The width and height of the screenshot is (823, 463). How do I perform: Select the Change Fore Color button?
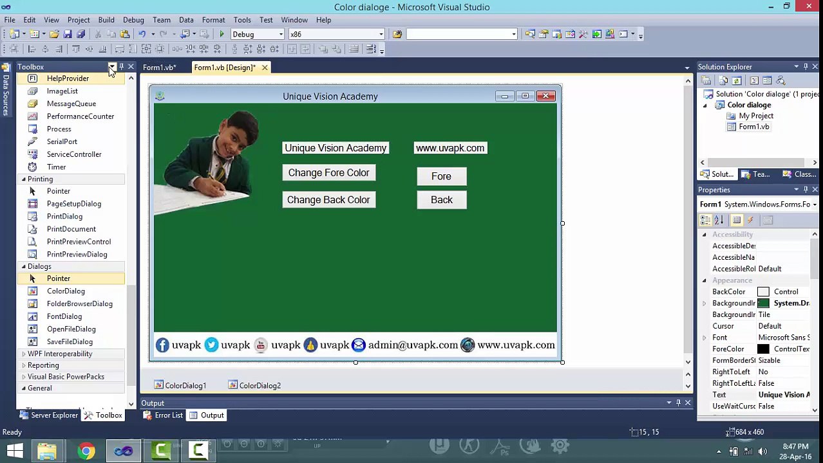pos(328,173)
